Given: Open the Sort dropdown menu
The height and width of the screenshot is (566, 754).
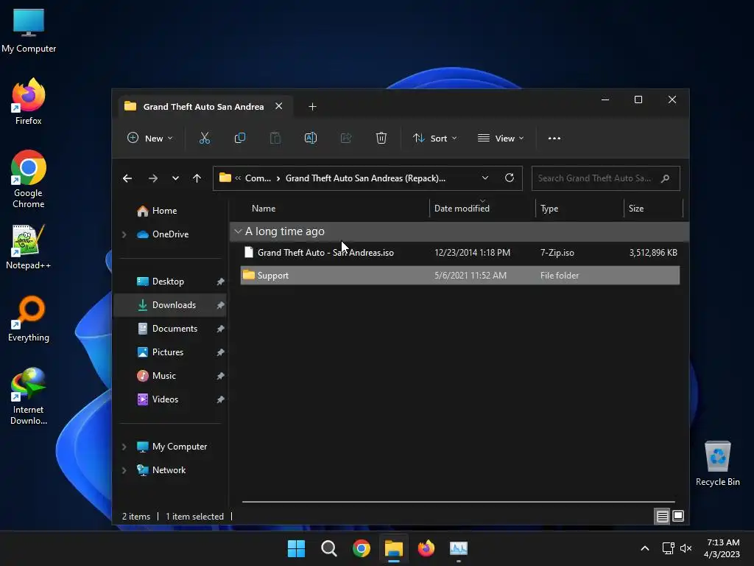Looking at the screenshot, I should 434,138.
